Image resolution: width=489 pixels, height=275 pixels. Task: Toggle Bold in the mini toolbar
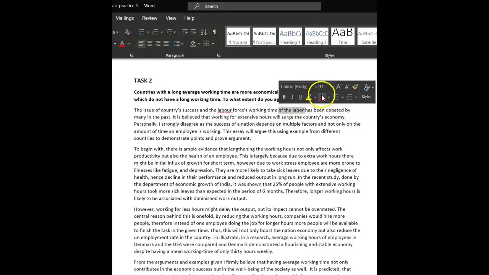pos(284,97)
